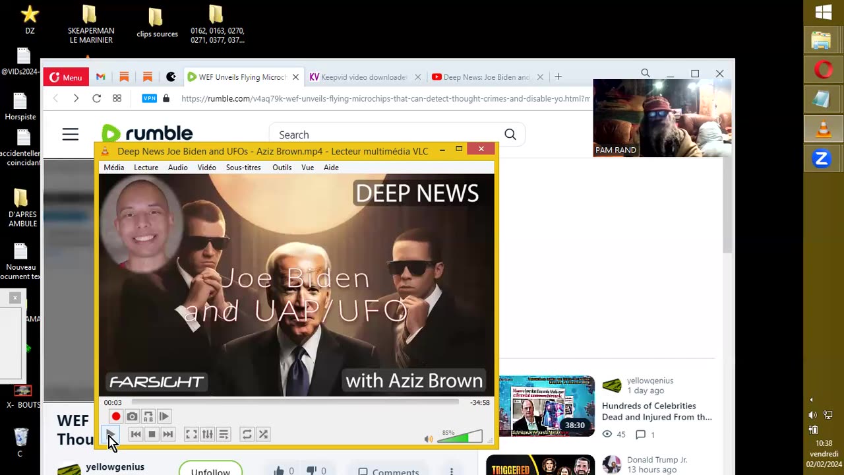Image resolution: width=844 pixels, height=475 pixels.
Task: Take a snapshot with the camera icon
Action: pos(132,416)
